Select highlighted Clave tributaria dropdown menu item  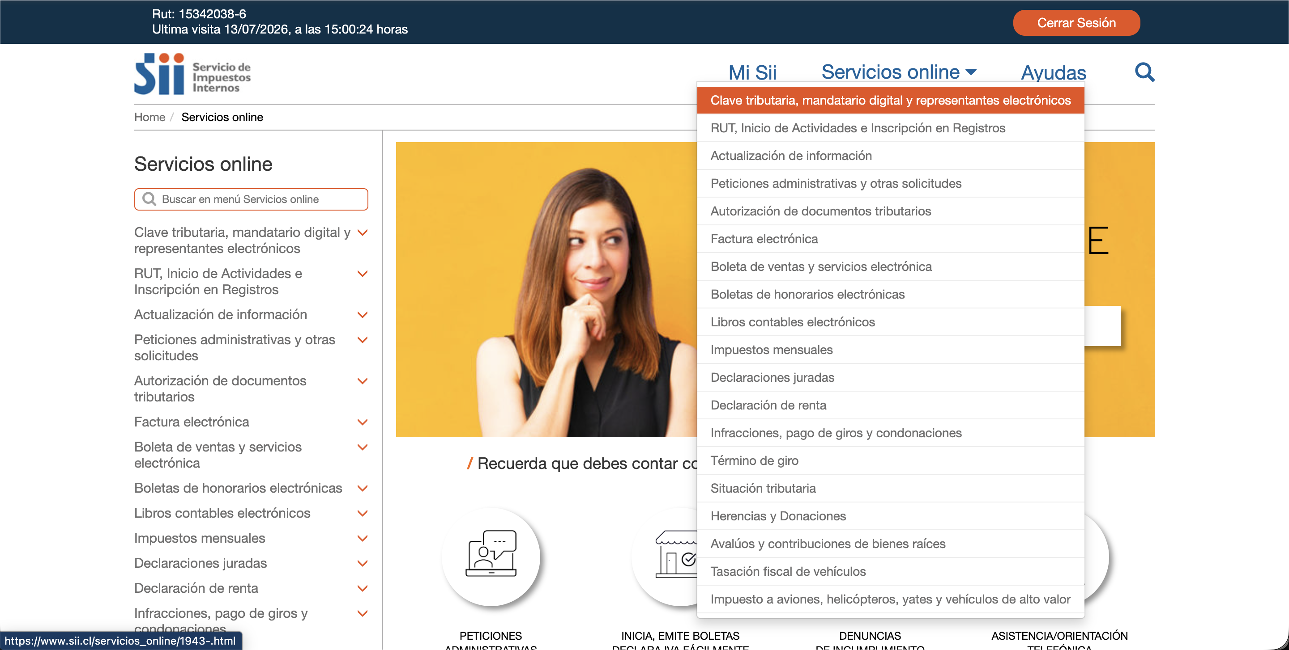coord(891,100)
